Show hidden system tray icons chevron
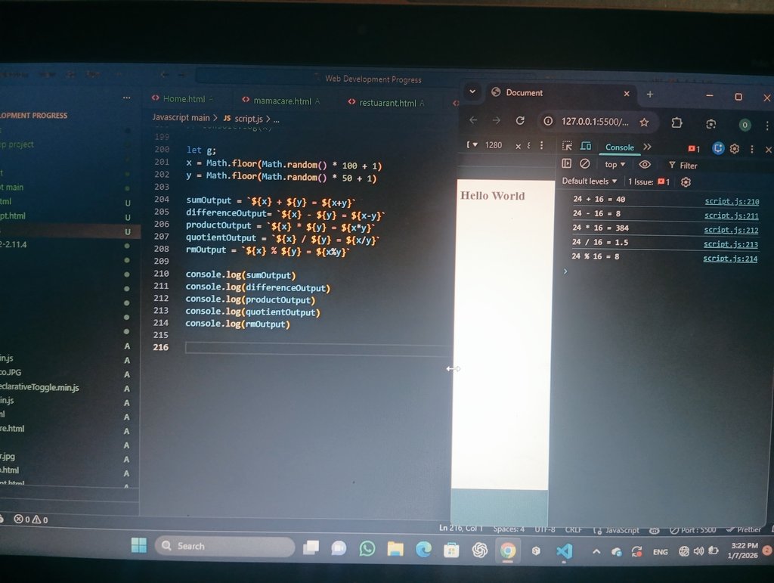 [x=596, y=551]
